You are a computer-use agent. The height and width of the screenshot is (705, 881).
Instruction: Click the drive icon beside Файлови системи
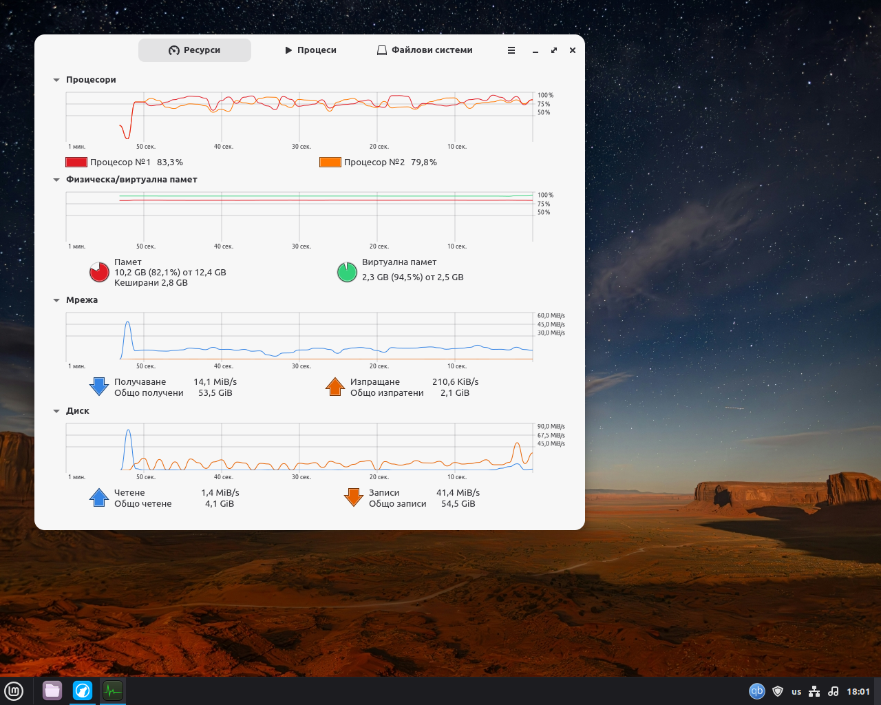pyautogui.click(x=381, y=50)
